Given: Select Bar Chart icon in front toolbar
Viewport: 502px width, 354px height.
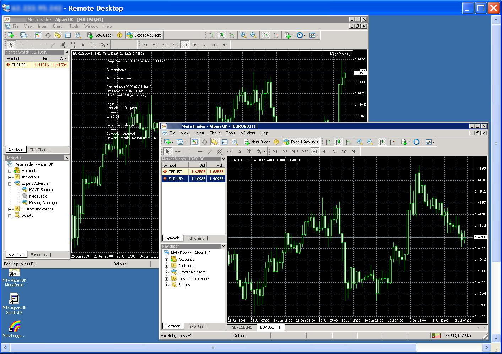Looking at the screenshot, I should pyautogui.click(x=328, y=142).
